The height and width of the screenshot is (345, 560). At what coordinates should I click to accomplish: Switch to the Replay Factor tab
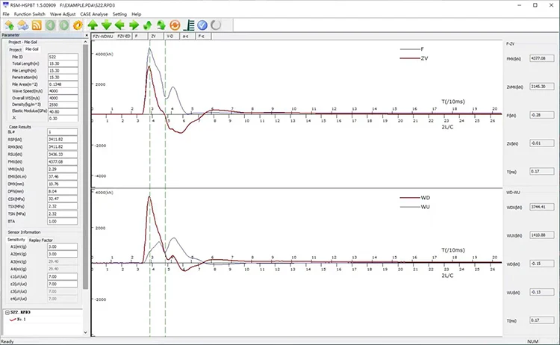pyautogui.click(x=42, y=240)
